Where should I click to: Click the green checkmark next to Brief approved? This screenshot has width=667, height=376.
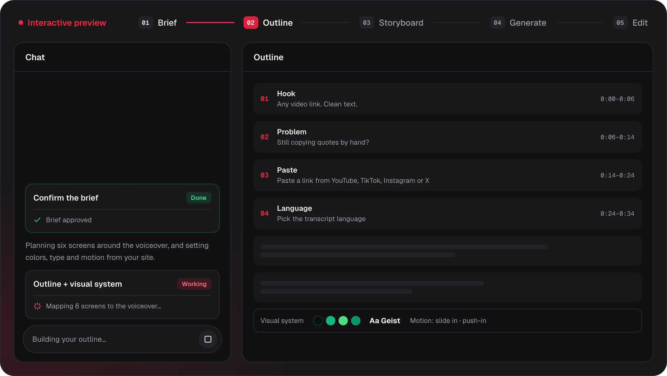coord(37,220)
